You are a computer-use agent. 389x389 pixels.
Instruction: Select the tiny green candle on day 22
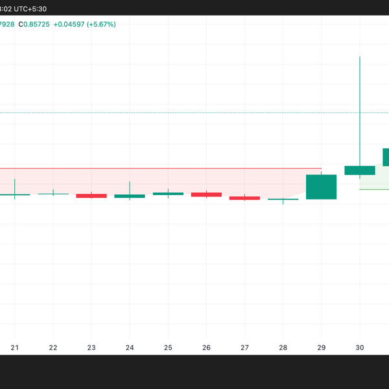pyautogui.click(x=53, y=194)
